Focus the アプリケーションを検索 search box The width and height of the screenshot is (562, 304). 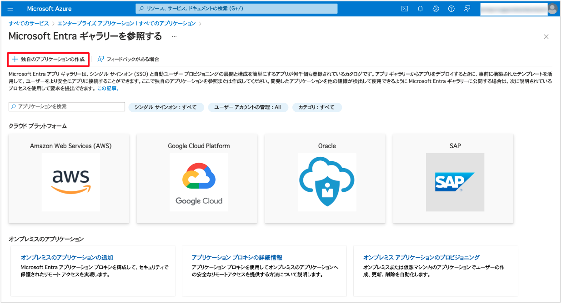67,106
